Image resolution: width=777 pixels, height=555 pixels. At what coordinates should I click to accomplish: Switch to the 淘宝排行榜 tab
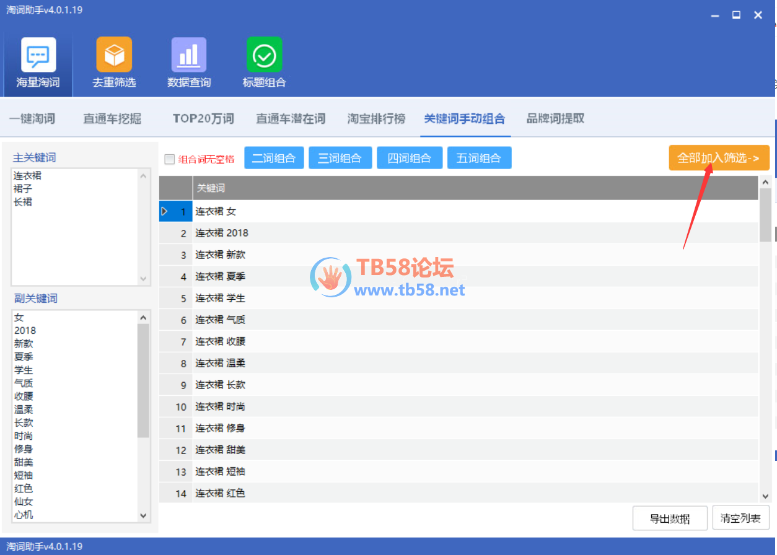tap(376, 118)
